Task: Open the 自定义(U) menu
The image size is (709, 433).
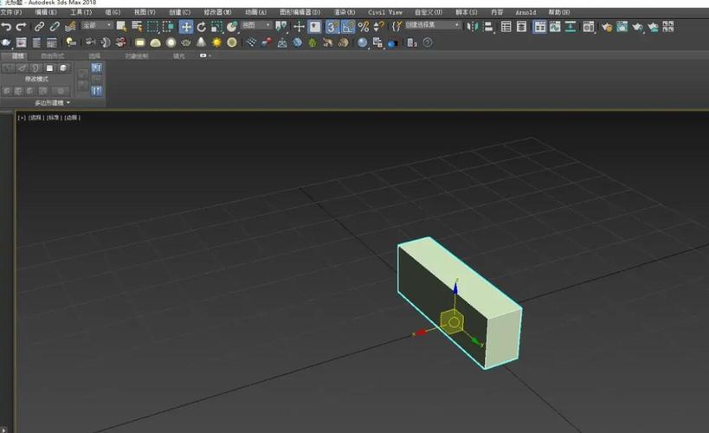Action: point(429,12)
